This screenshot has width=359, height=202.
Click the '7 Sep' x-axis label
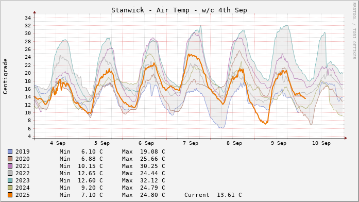coord(191,143)
